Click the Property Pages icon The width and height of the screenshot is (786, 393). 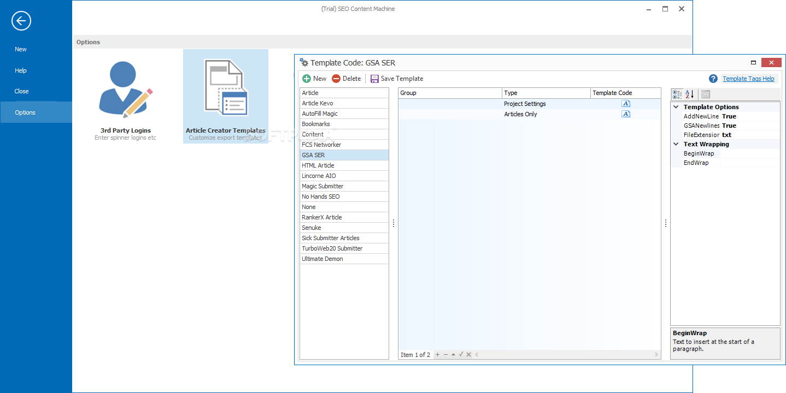[x=706, y=94]
